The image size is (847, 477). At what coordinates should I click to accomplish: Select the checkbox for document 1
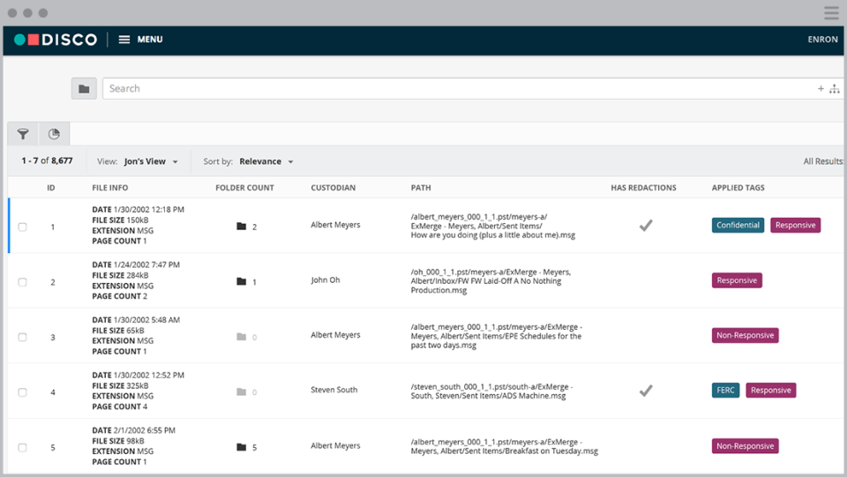pyautogui.click(x=23, y=227)
